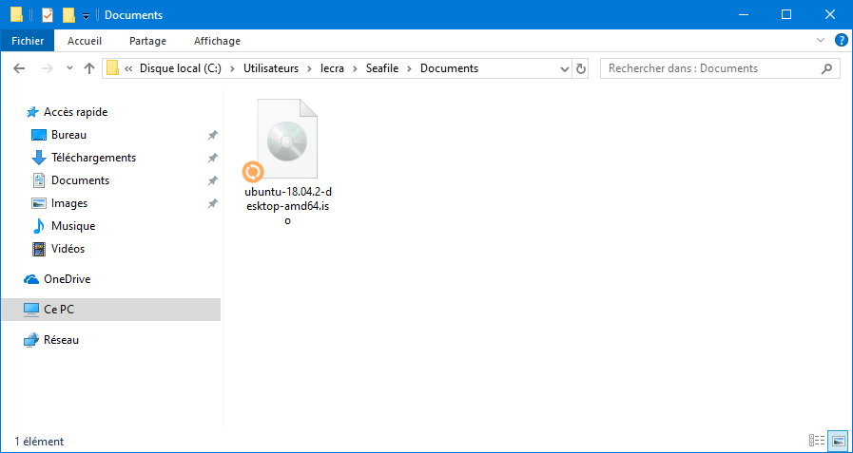This screenshot has height=453, width=853.
Task: Switch to the Affichage ribbon tab
Action: click(x=217, y=41)
